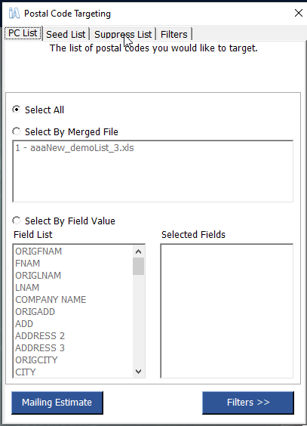Enable Select By Field Value option

(17, 221)
